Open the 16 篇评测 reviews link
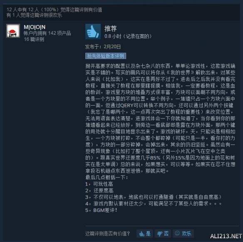 (x=34, y=39)
